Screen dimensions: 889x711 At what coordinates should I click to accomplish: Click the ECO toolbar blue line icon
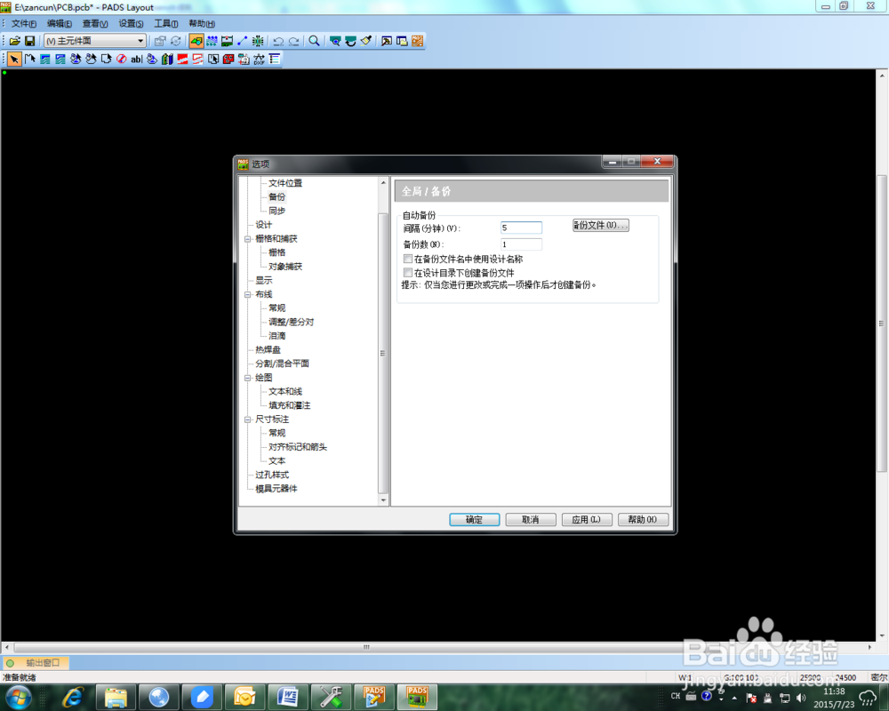(243, 41)
